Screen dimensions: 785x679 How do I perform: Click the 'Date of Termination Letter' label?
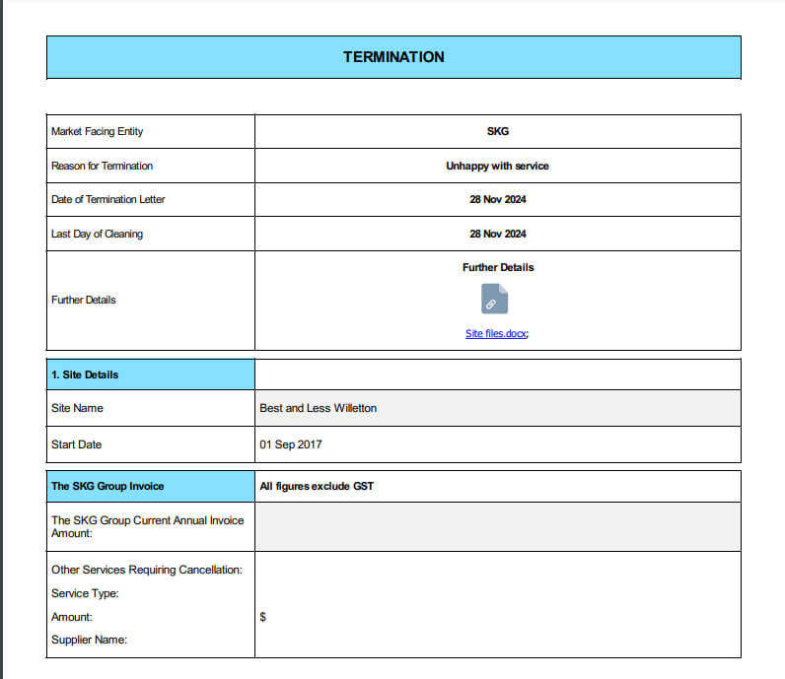pyautogui.click(x=108, y=199)
